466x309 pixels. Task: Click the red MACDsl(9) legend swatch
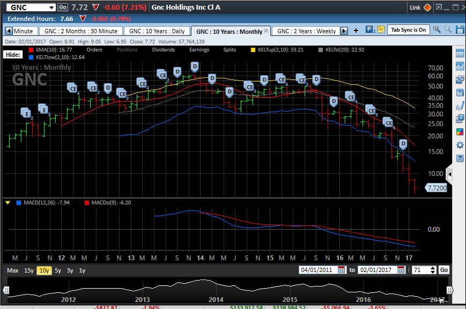pyautogui.click(x=87, y=203)
